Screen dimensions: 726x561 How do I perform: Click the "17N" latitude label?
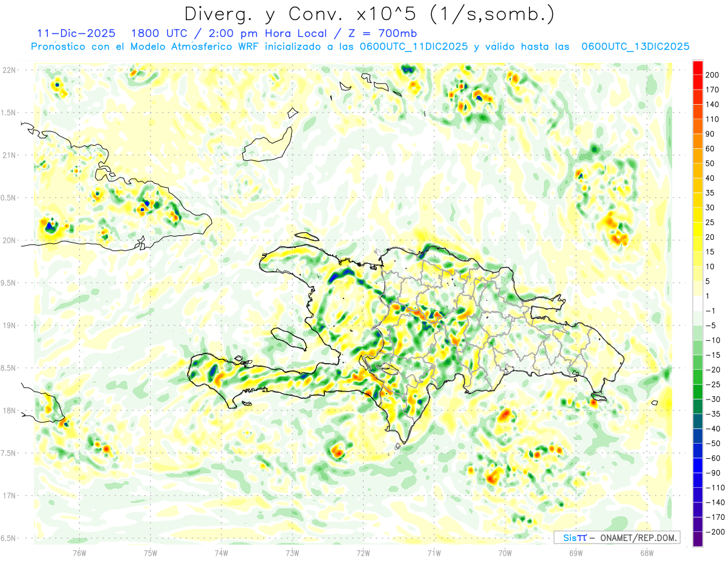coord(10,496)
